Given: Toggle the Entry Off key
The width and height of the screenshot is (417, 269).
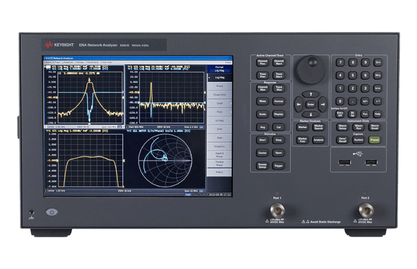Looking at the screenshot, I should pyautogui.click(x=340, y=114).
